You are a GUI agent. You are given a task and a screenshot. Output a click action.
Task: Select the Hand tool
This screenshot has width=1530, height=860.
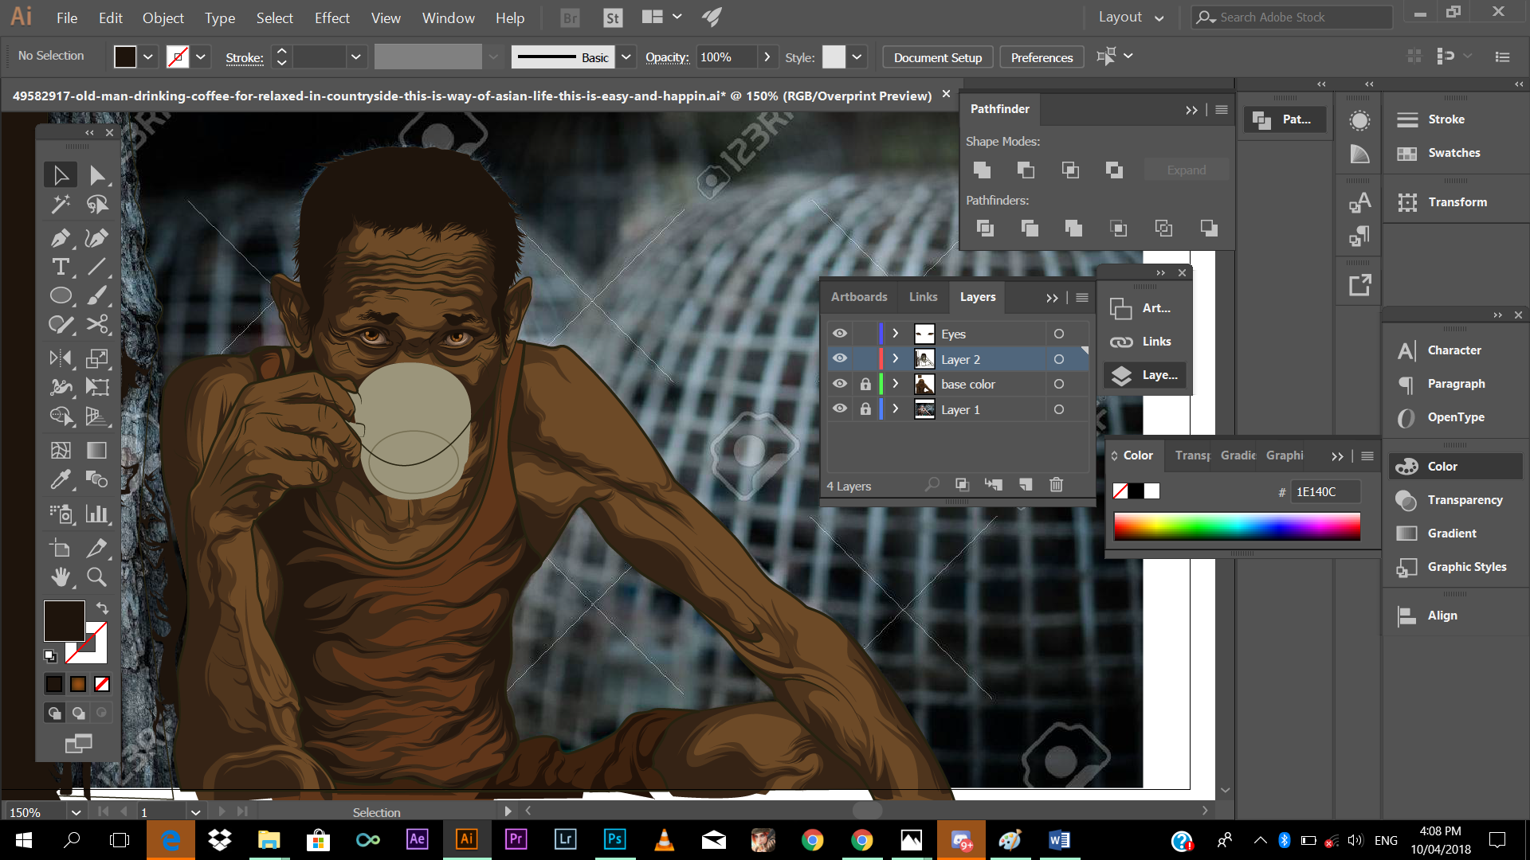coord(61,577)
